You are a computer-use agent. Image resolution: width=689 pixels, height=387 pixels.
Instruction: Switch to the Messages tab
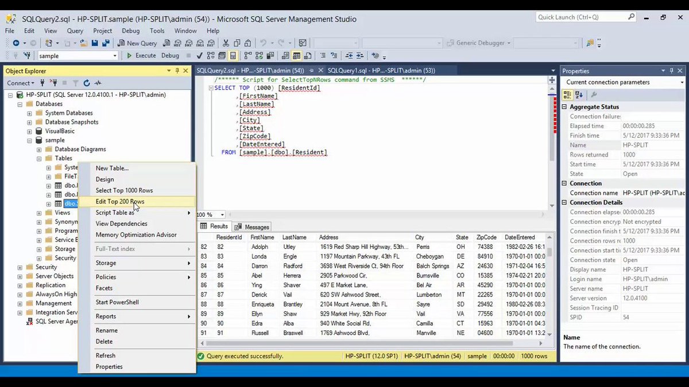click(x=256, y=226)
